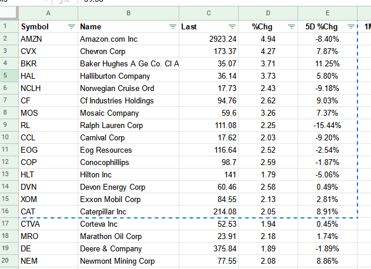Select column A header
Screen dimensions: 371x269
tap(48, 14)
